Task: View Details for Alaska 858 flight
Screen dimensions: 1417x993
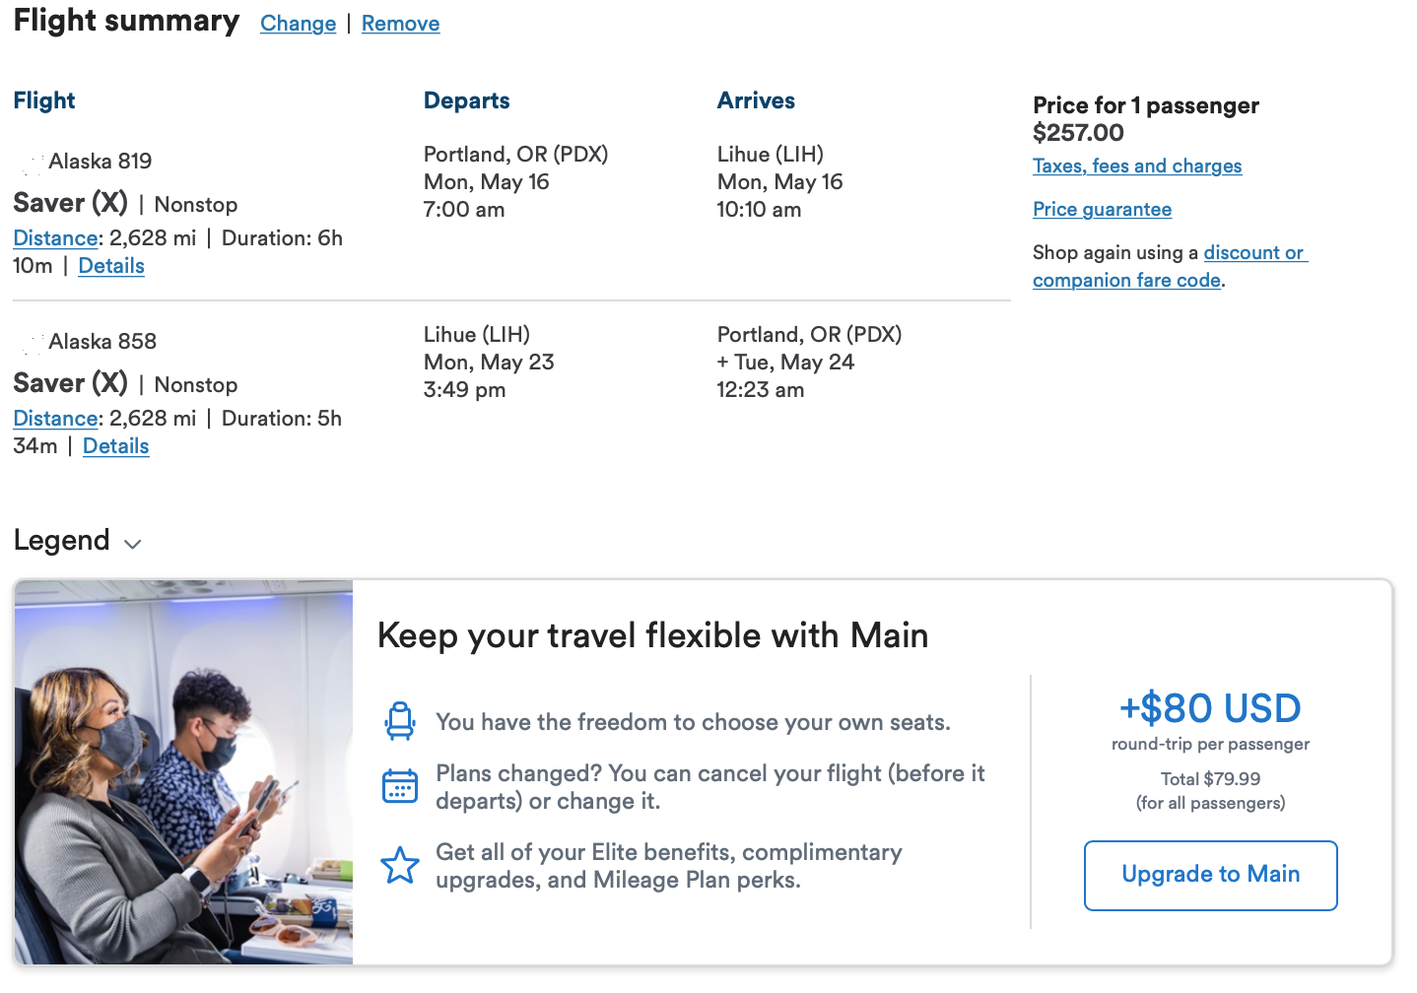Action: pyautogui.click(x=116, y=446)
